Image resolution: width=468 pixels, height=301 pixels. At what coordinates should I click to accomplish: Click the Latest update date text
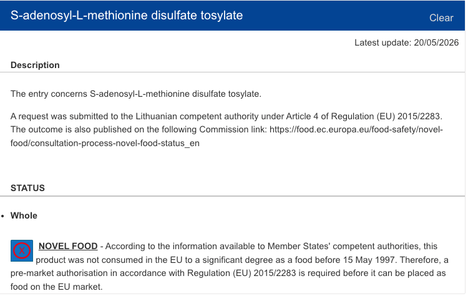tap(406, 42)
